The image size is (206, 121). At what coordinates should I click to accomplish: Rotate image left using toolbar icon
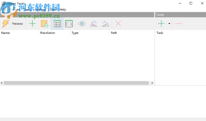pyautogui.click(x=94, y=24)
